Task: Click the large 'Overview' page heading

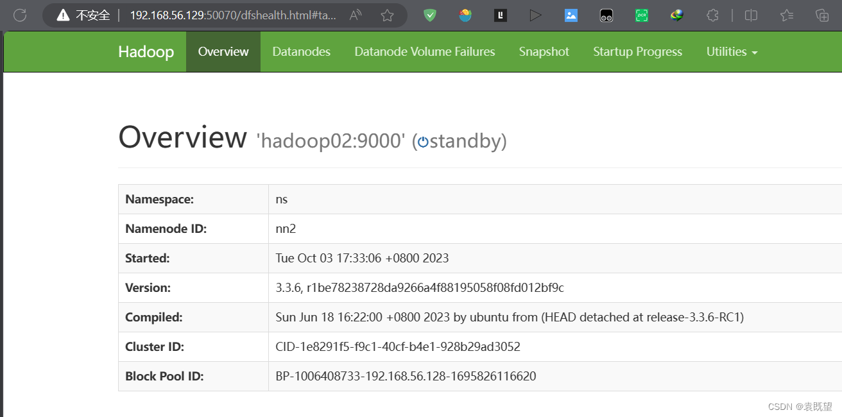Action: point(182,137)
